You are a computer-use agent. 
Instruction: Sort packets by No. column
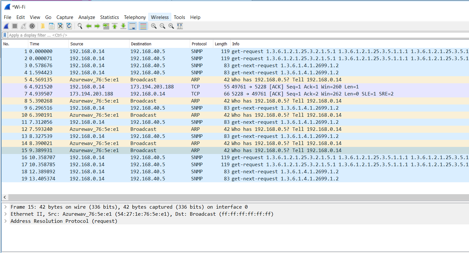[x=15, y=44]
